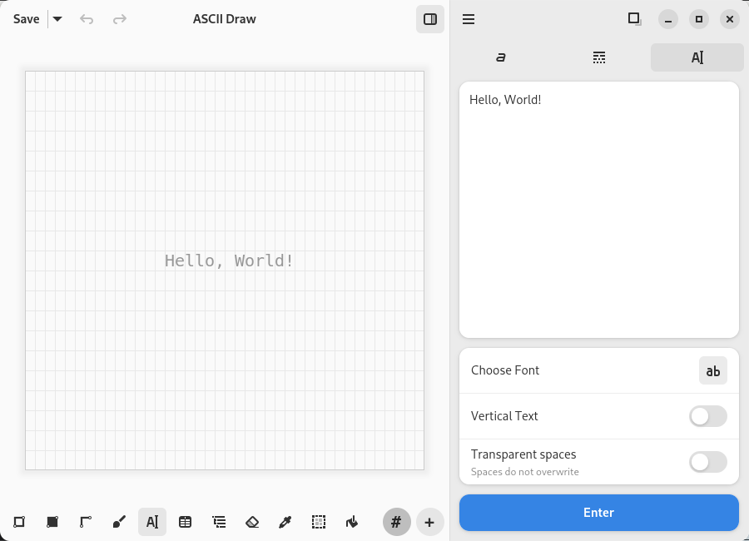The image size is (749, 541).
Task: Select the Filled Rectangle tool
Action: click(52, 522)
